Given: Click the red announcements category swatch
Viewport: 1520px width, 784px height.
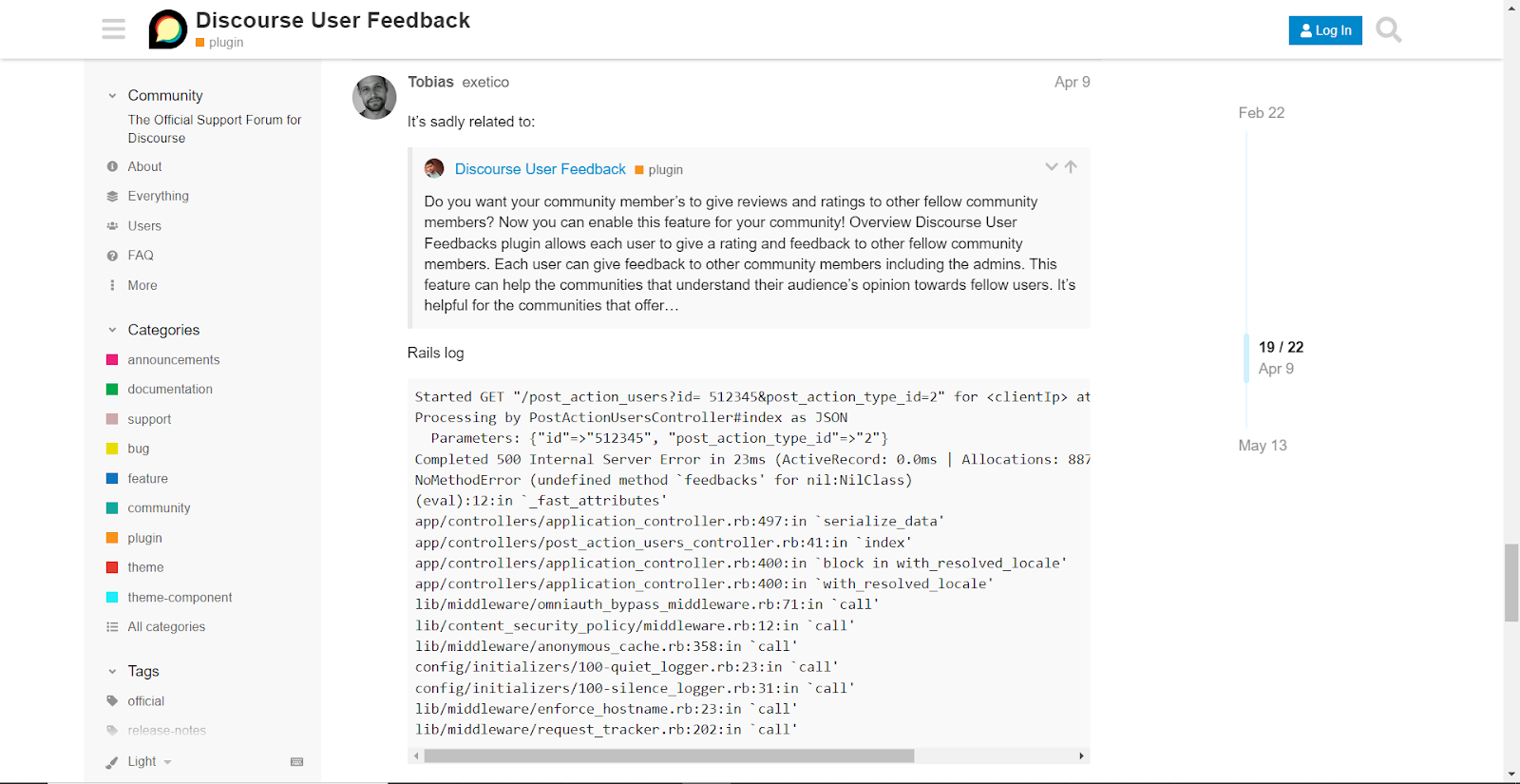Looking at the screenshot, I should (112, 360).
